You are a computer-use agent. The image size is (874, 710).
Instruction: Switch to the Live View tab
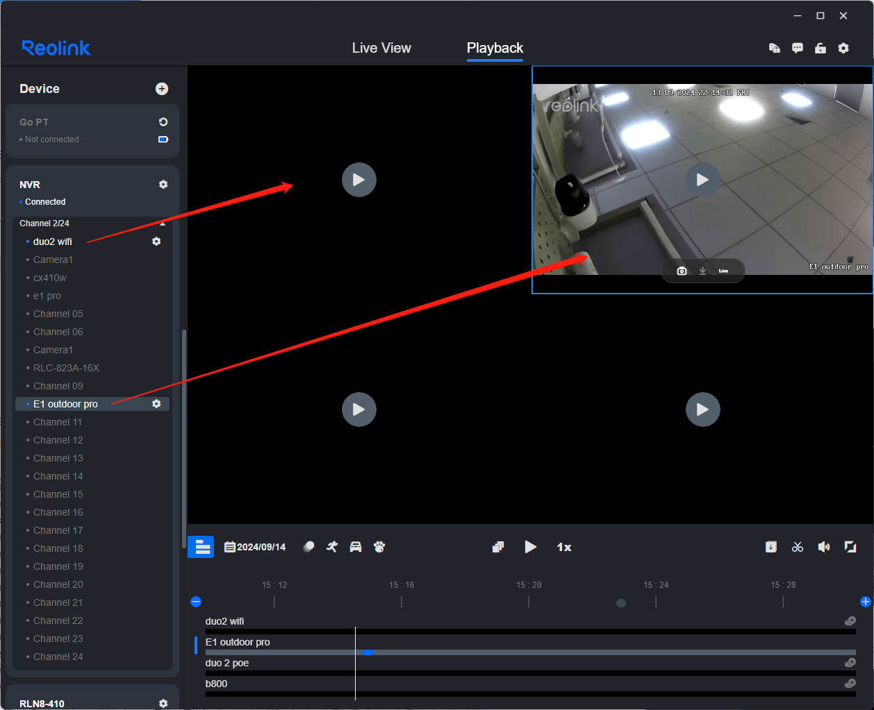[381, 48]
